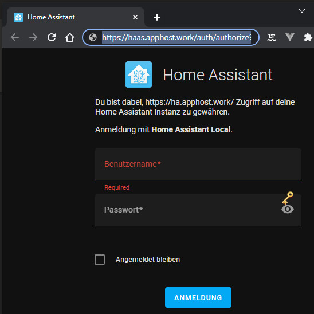Screen dimensions: 314x314
Task: Click the Home Assistant logo
Action: tap(139, 74)
